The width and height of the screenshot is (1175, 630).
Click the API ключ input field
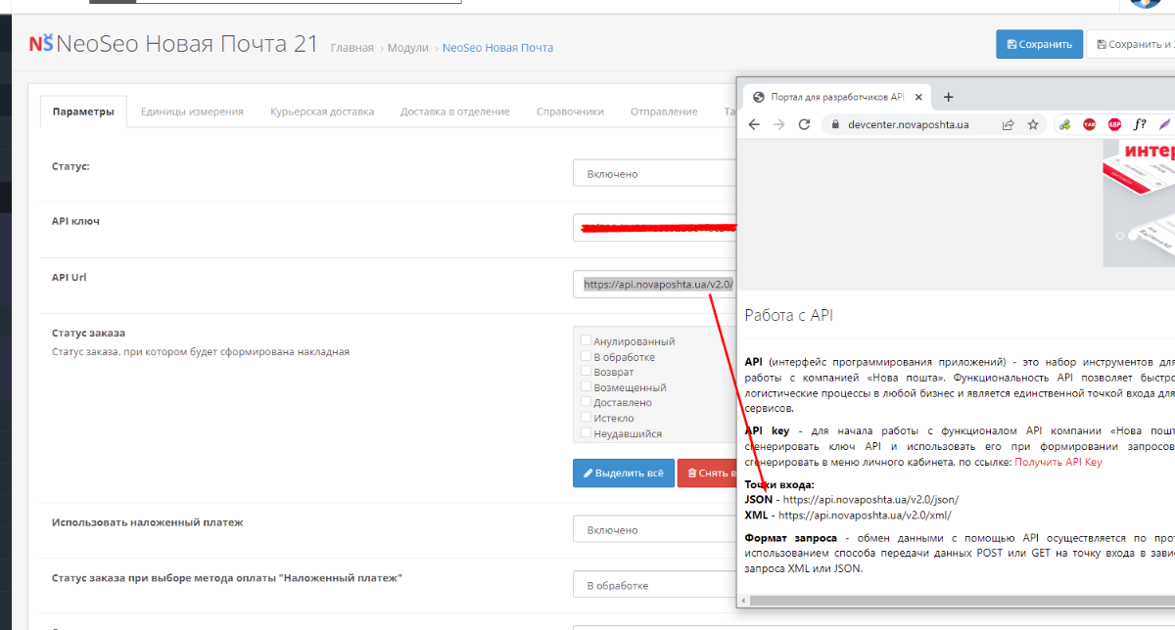(655, 228)
